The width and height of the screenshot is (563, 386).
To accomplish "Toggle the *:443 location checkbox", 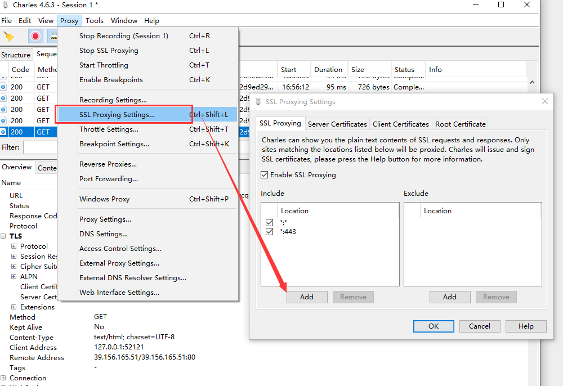I will 270,232.
